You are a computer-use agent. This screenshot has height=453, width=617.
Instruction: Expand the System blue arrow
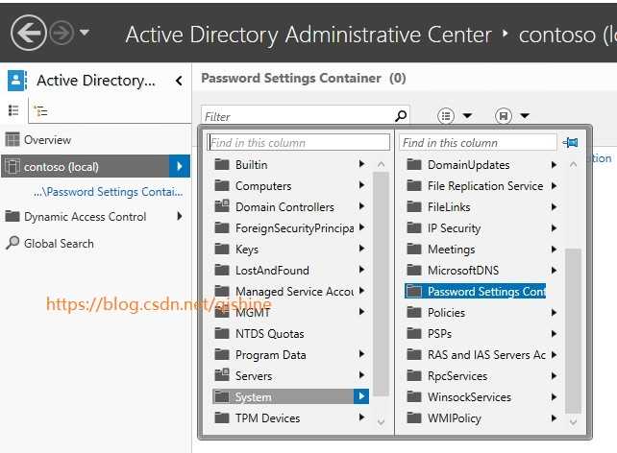pos(360,396)
